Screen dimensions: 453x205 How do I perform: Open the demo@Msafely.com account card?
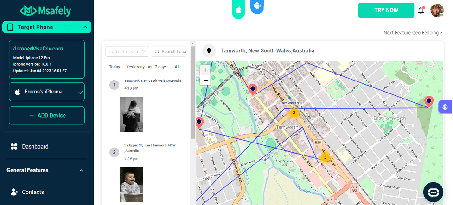pyautogui.click(x=47, y=59)
